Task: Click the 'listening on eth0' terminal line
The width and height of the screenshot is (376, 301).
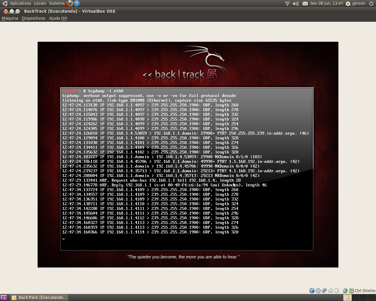Action: coord(147,101)
